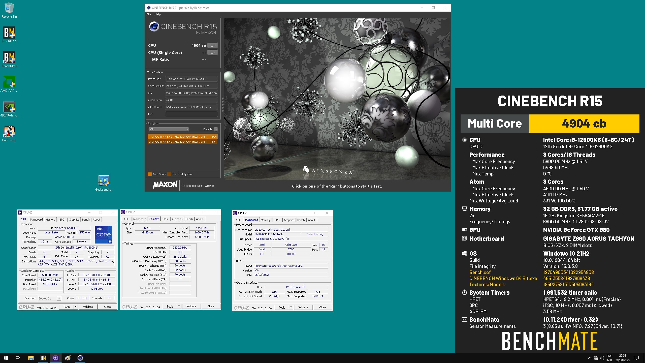Open the Paint taskbar icon
The height and width of the screenshot is (363, 645).
(x=68, y=358)
